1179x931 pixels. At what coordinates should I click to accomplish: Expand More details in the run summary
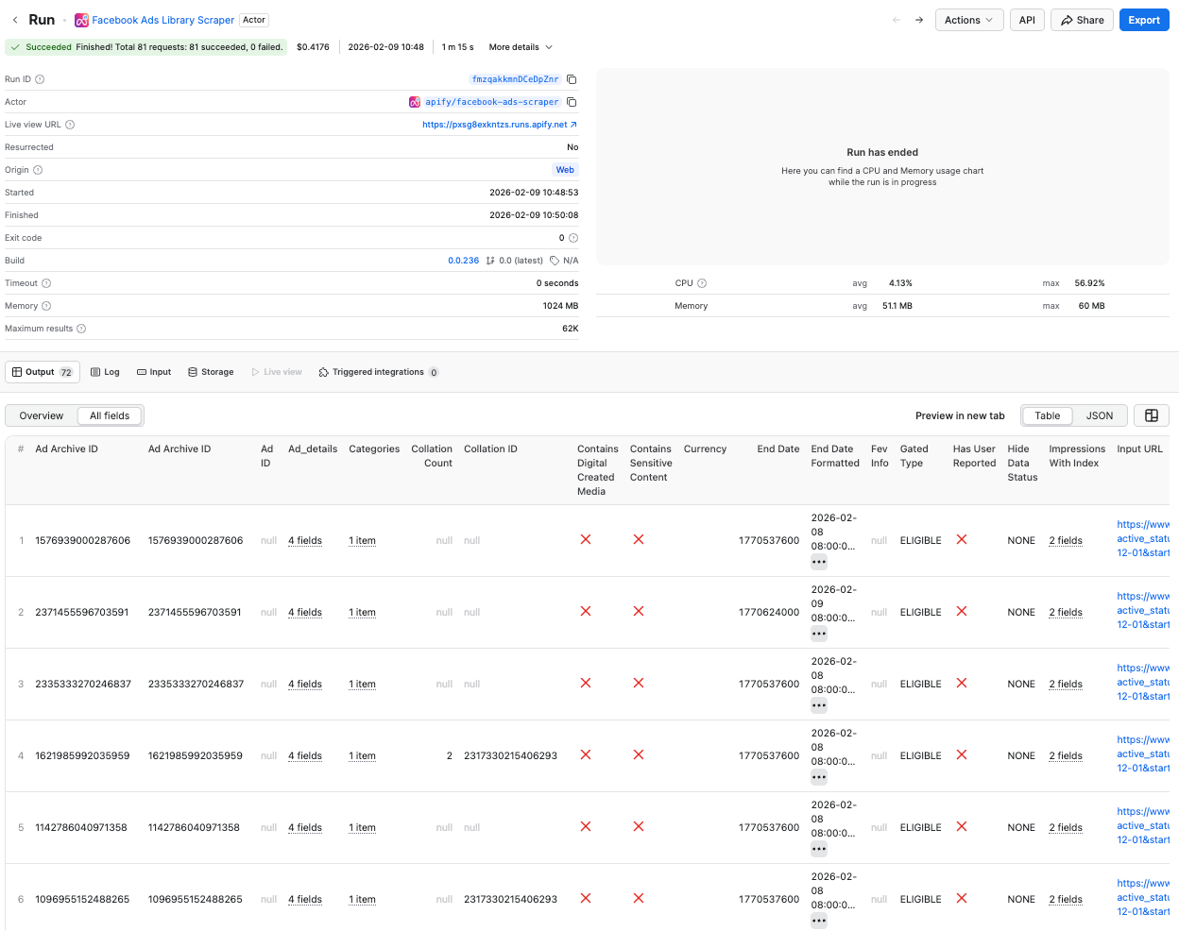pos(519,46)
